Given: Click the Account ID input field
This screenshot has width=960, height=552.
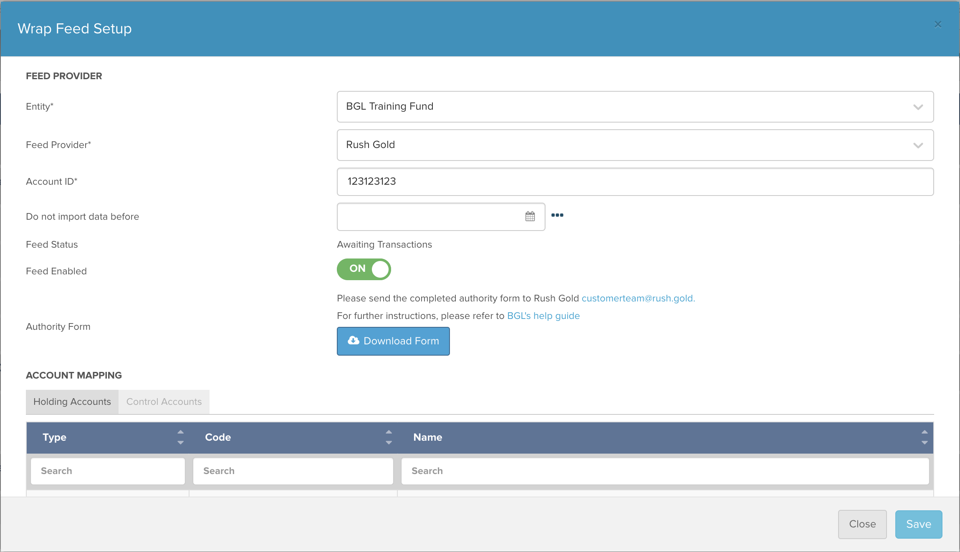Looking at the screenshot, I should 635,182.
